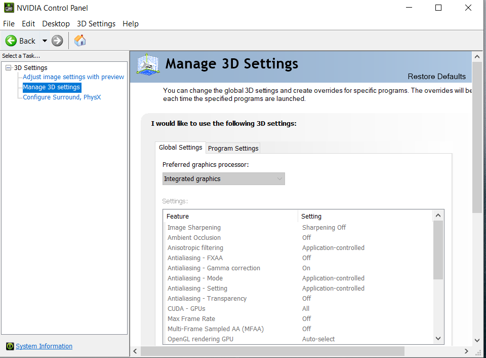Click the Home icon in toolbar
Viewport: 486px width, 358px height.
80,41
